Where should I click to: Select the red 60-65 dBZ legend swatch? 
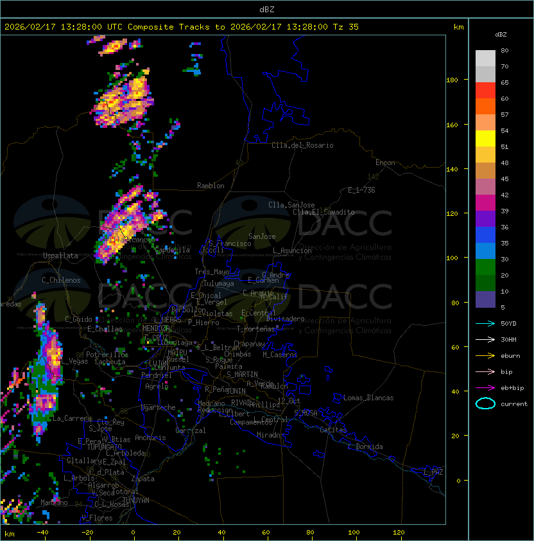485,91
